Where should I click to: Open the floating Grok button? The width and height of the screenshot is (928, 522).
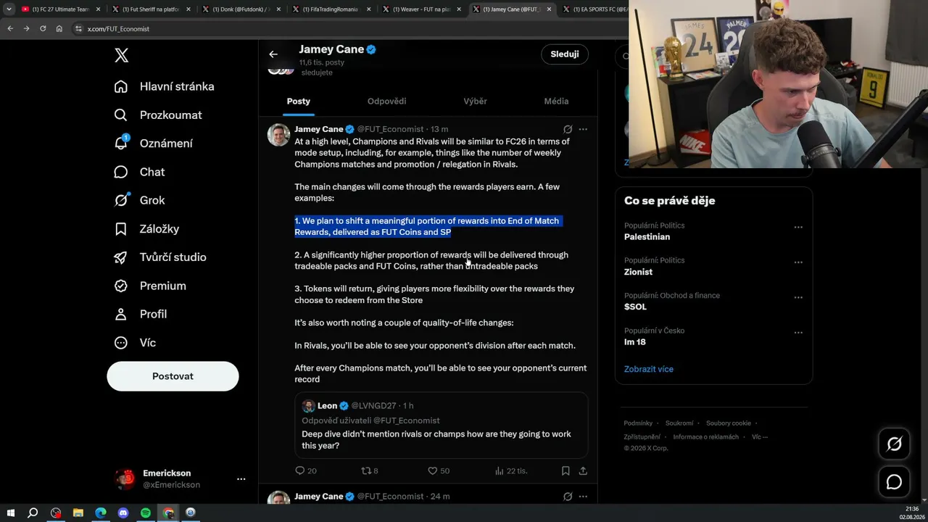click(x=894, y=444)
